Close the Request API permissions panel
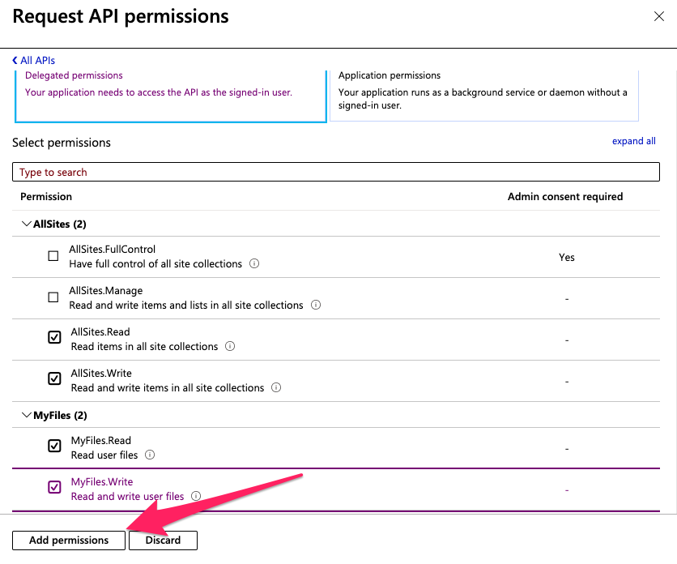 [x=659, y=16]
